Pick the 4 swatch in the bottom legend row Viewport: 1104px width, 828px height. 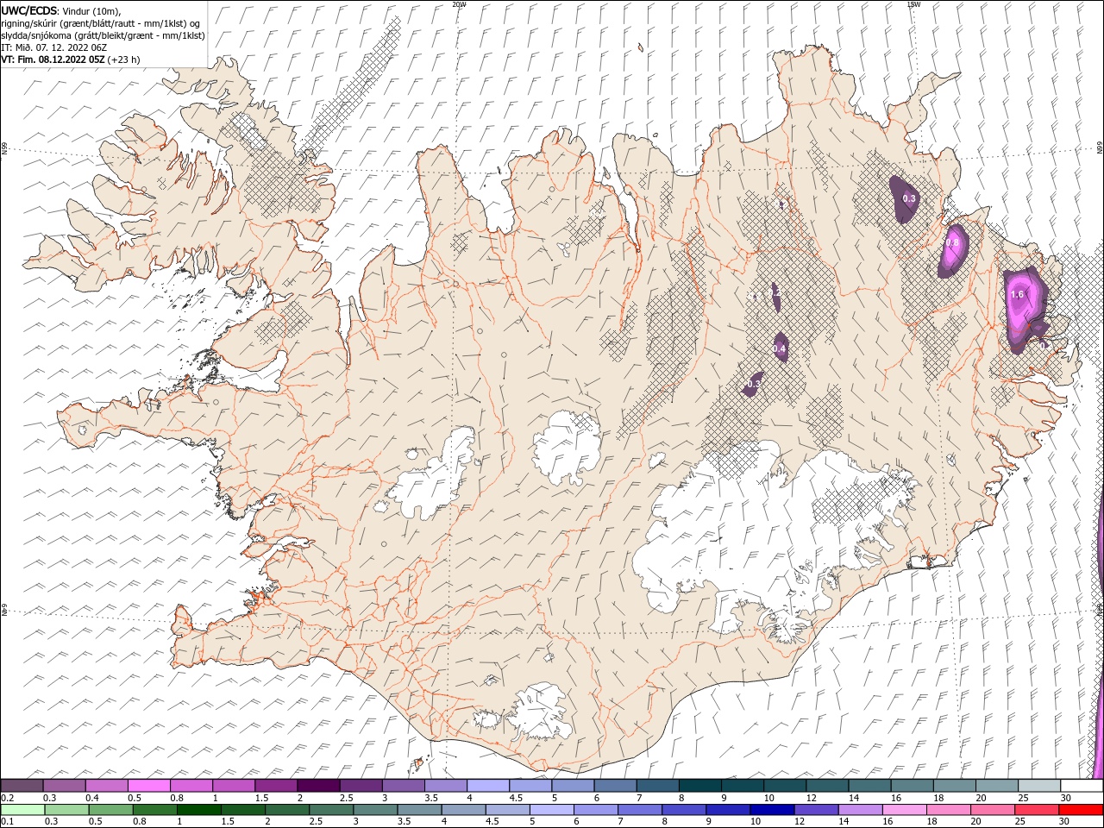[x=464, y=810]
